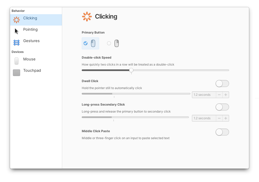259x182 pixels.
Task: Click the Middle Click Paste heading
Action: pos(96,131)
